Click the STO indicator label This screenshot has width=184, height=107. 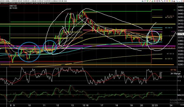(180, 77)
